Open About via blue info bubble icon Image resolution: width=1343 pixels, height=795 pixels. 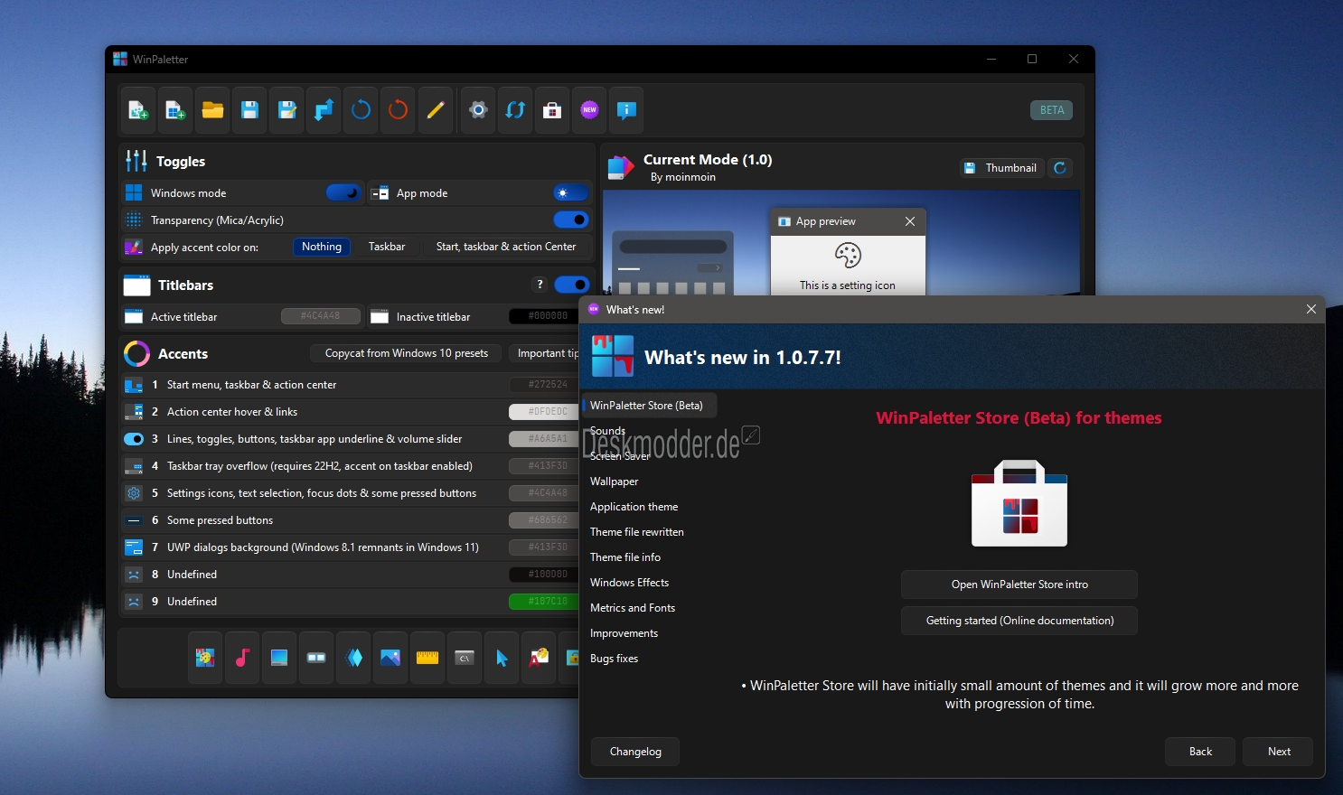[626, 110]
